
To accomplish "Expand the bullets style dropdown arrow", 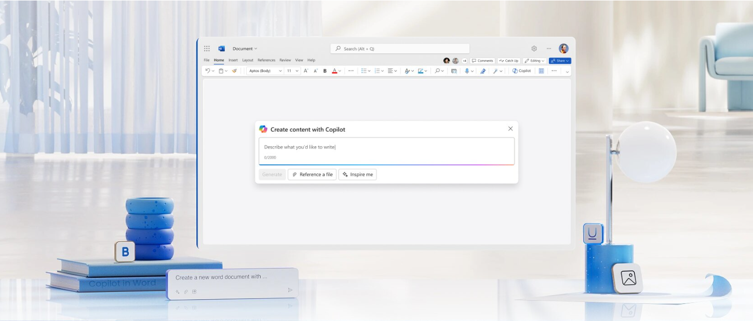I will [x=369, y=71].
